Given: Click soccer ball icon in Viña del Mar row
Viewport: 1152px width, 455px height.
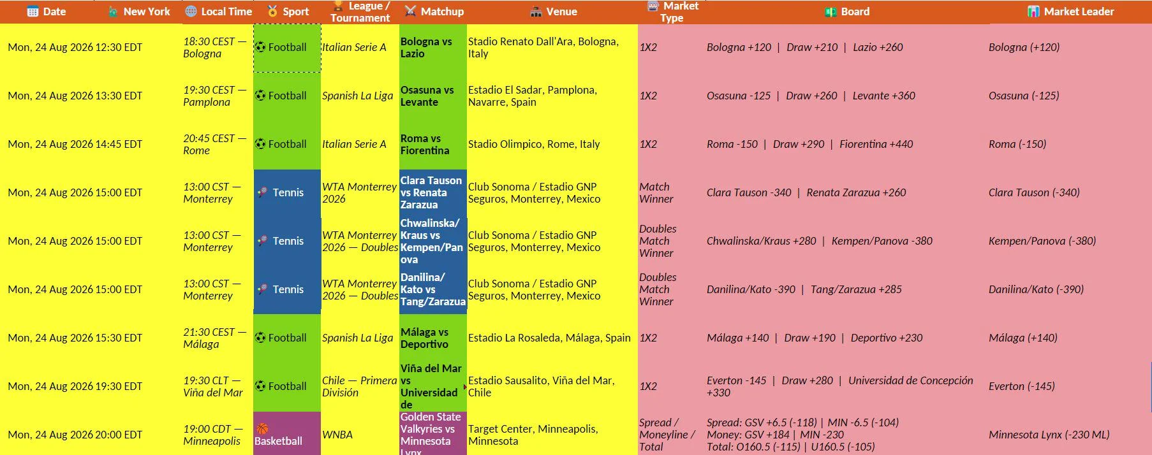Looking at the screenshot, I should pyautogui.click(x=260, y=386).
